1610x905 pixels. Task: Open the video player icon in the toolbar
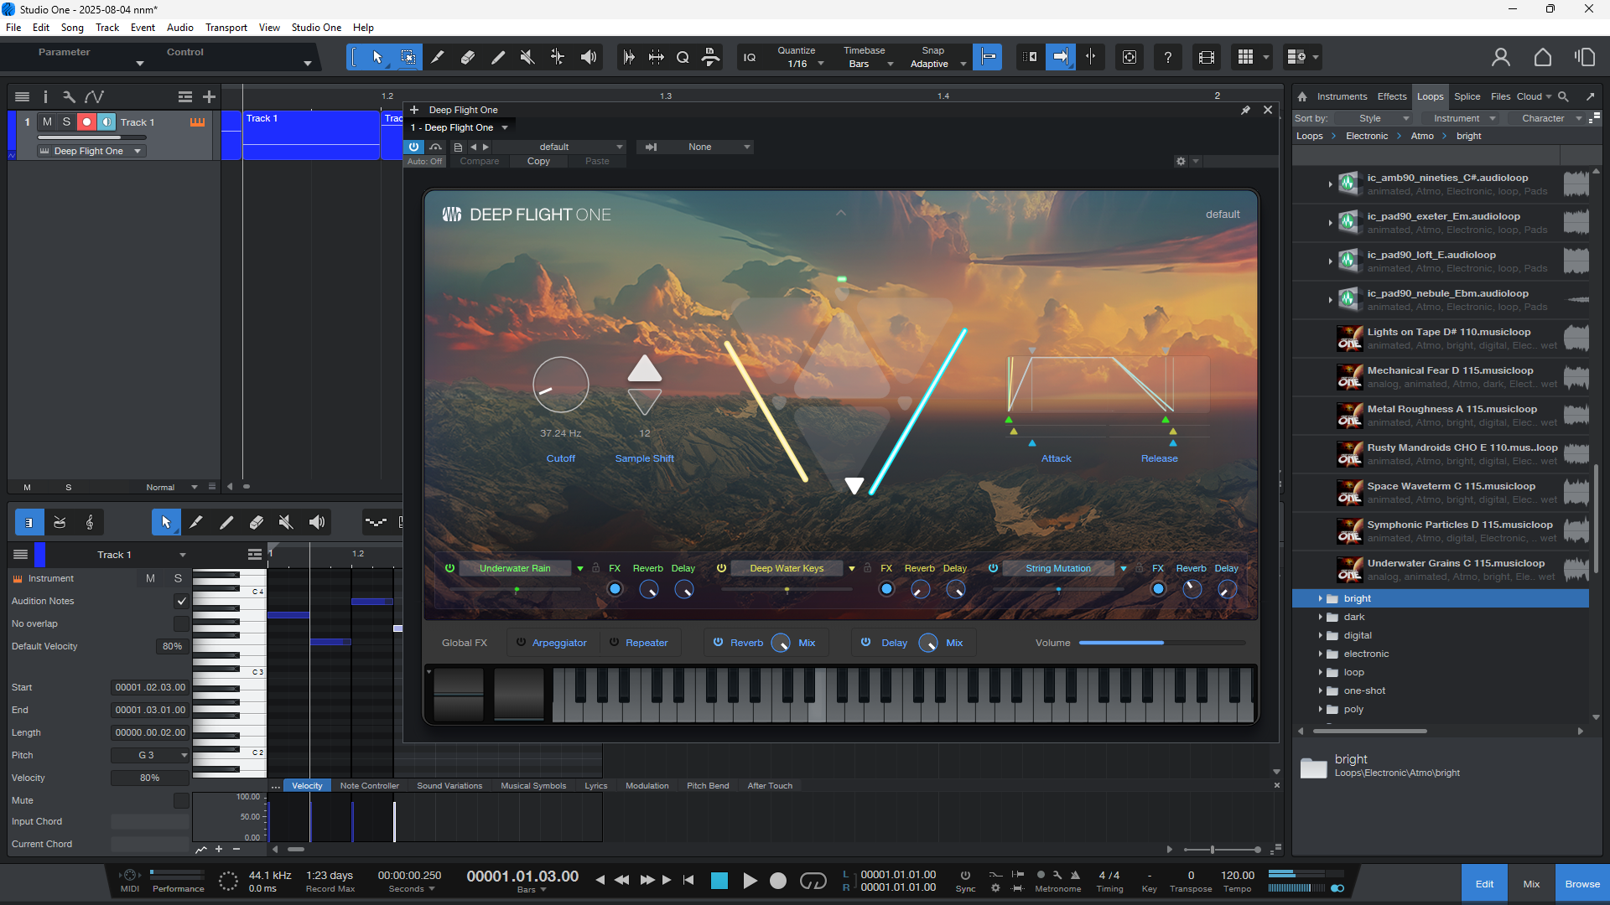[x=1207, y=57]
